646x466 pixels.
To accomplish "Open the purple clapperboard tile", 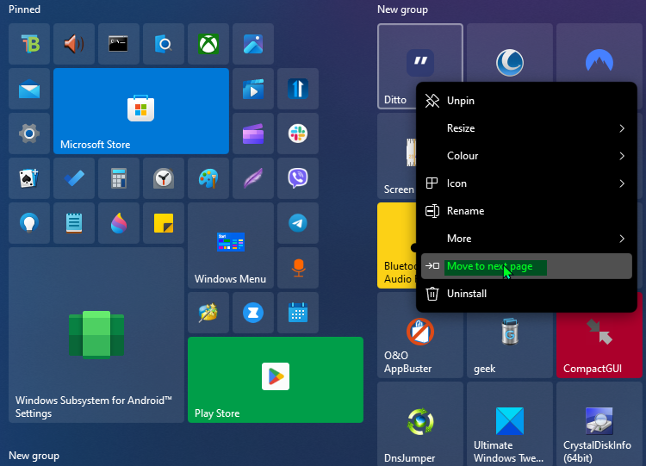I will pos(253,134).
